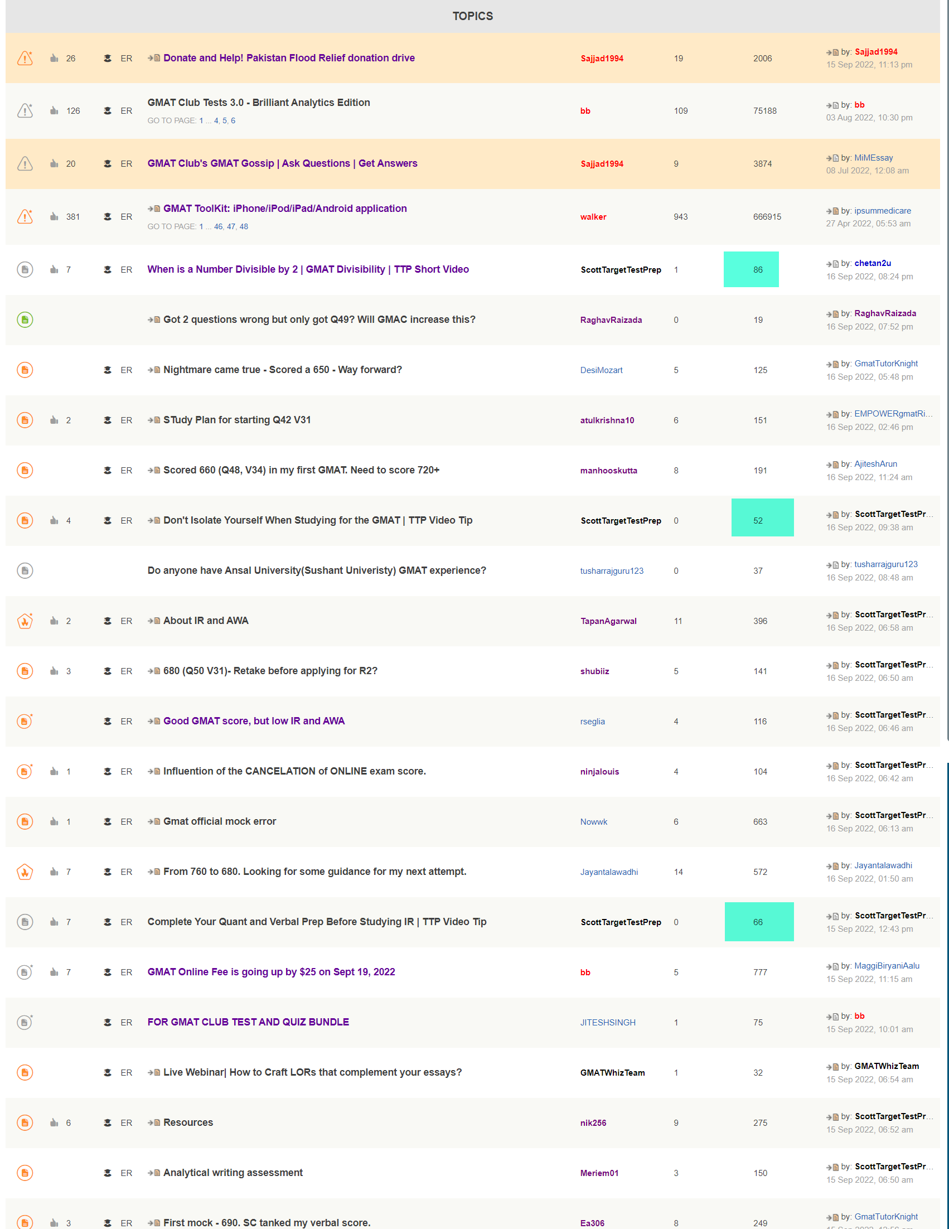
Task: Click the flame icon on From 760 to 680 topic
Action: (x=25, y=871)
